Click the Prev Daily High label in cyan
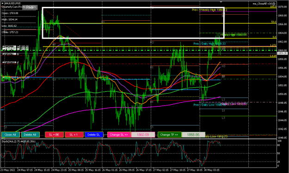Viewport: 289px width, 173px height. (209, 44)
